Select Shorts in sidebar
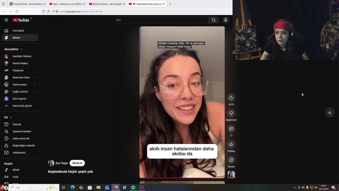 pyautogui.click(x=20, y=38)
